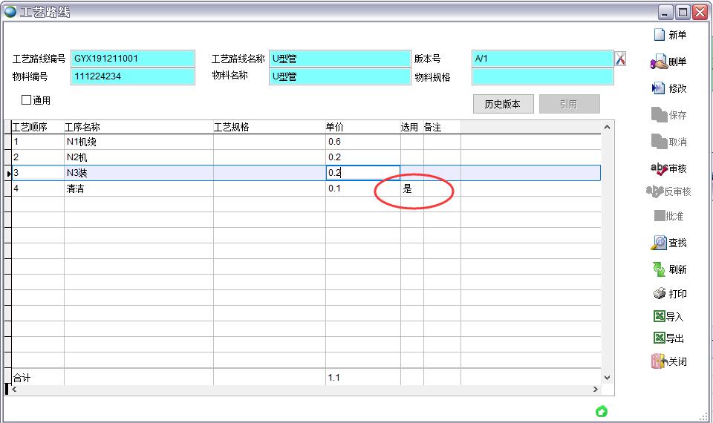Click the horizontal scrollbar right arrow
The height and width of the screenshot is (423, 713).
(595, 390)
